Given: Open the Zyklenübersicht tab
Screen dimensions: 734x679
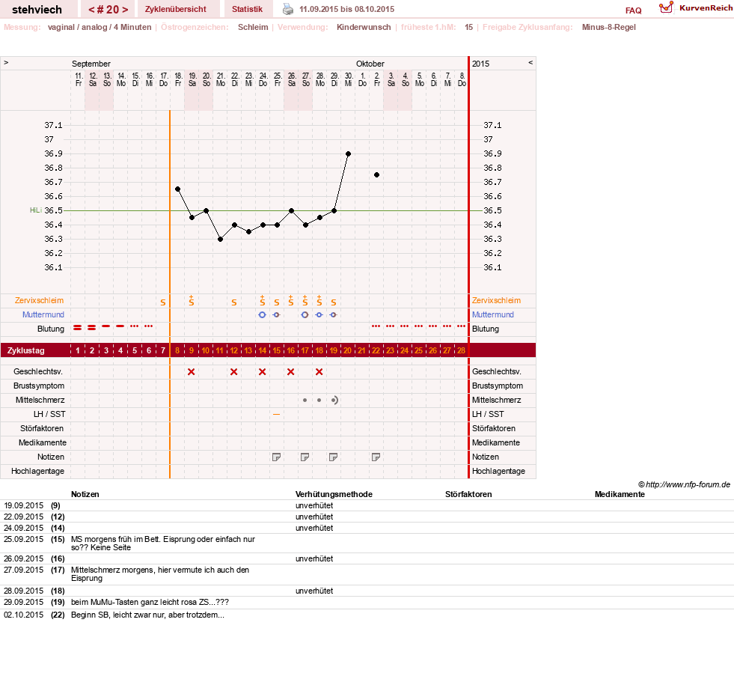Looking at the screenshot, I should pos(176,9).
